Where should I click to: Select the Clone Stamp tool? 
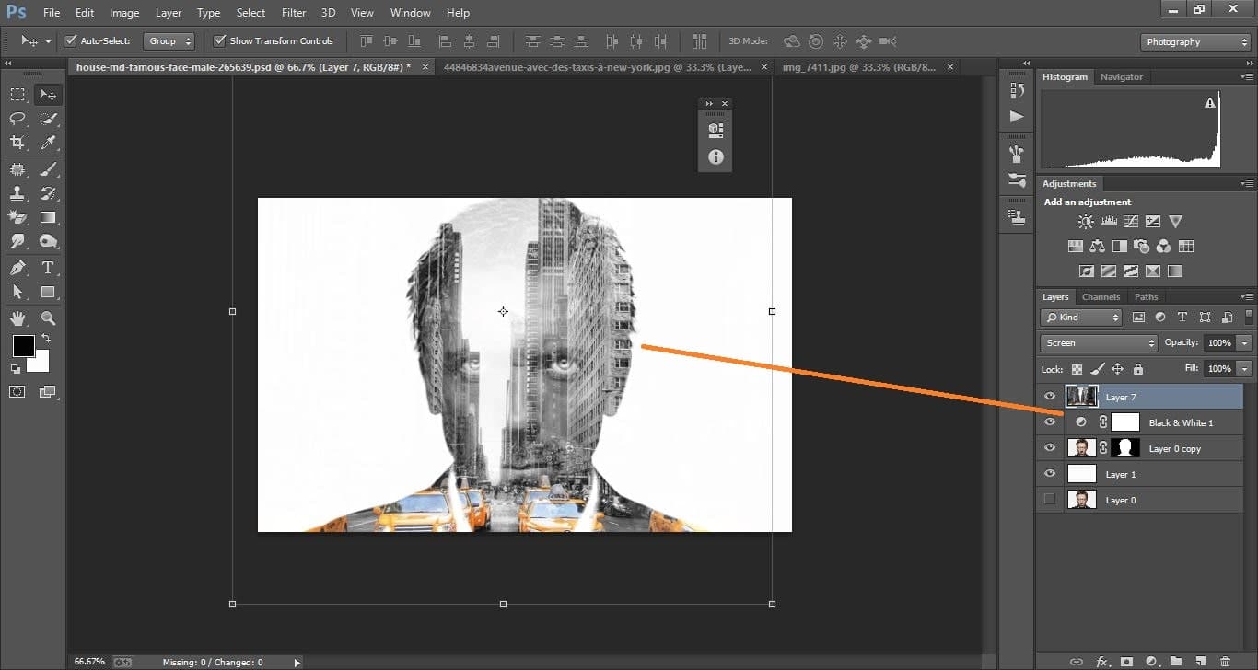pyautogui.click(x=17, y=192)
